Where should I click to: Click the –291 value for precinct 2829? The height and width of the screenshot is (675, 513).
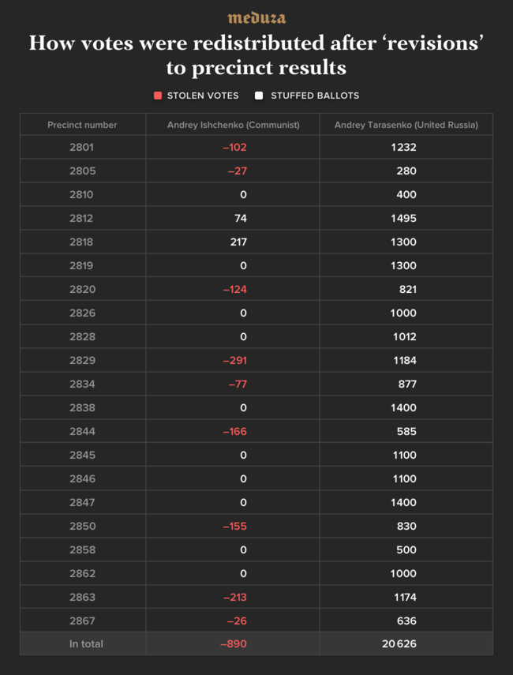pos(234,360)
